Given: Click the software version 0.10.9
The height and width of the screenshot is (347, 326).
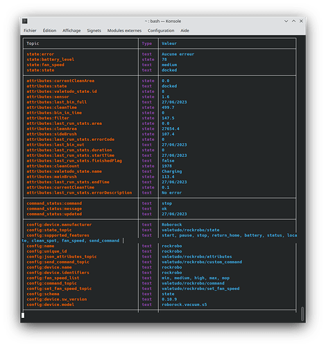Looking at the screenshot, I should [169, 299].
